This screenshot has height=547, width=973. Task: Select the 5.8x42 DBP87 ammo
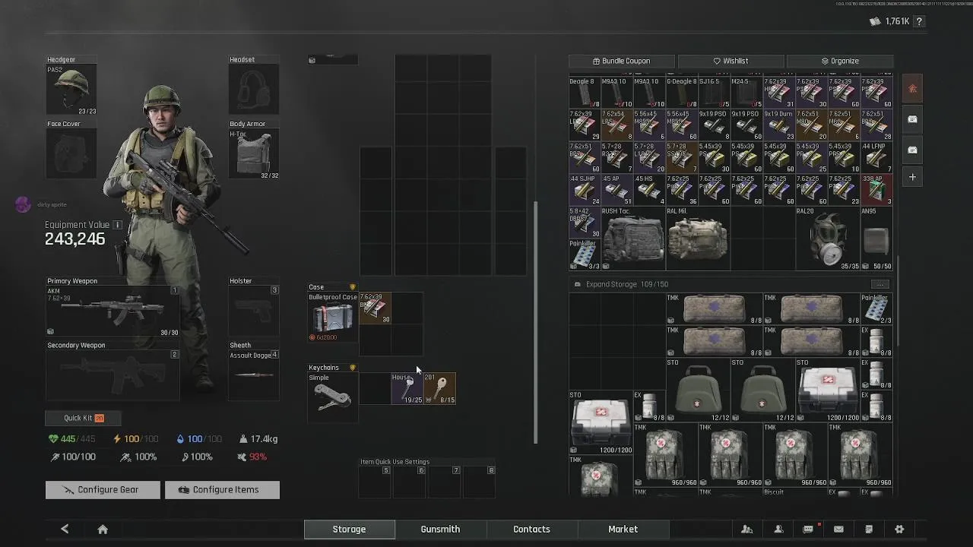click(585, 223)
